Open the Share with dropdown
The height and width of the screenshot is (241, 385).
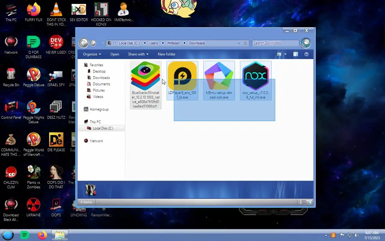(138, 54)
